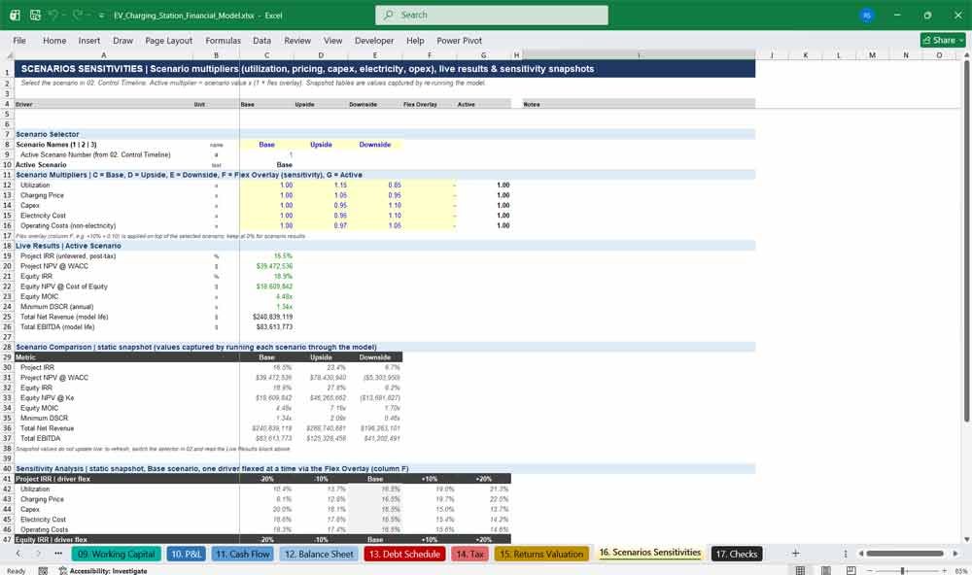
Task: Click the macro recording status bar icon
Action: pyautogui.click(x=43, y=570)
